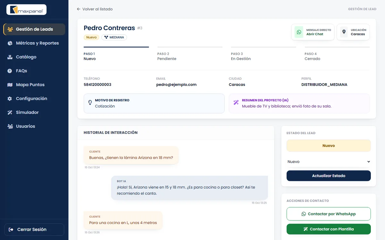
Task: Click Contactar con Plantilla button
Action: pos(329,229)
